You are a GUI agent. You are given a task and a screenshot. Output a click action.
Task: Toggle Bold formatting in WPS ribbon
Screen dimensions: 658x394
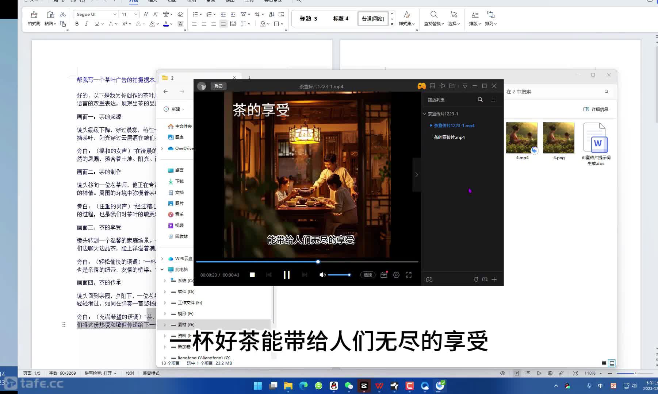(77, 24)
